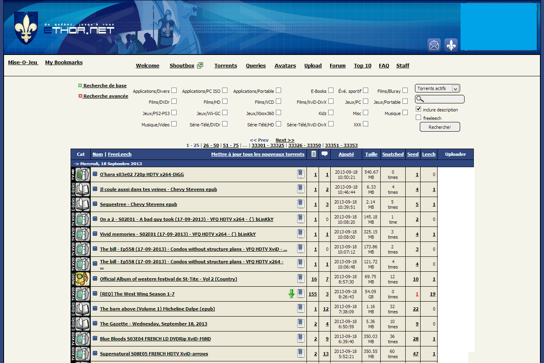Click the red icon beside Recherche avancée
This screenshot has height=363, width=544.
[x=80, y=96]
